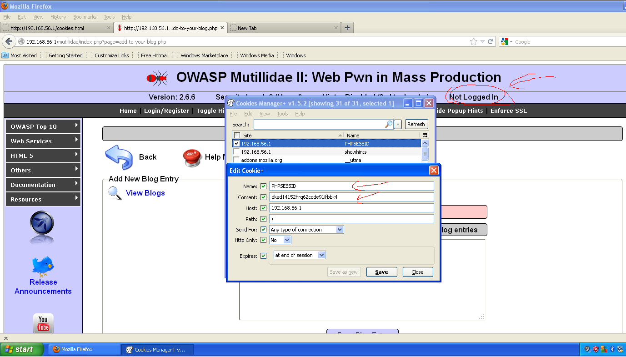Screen dimensions: 626x357
Task: Close the find bar with its X icon
Action: [x=6, y=338]
